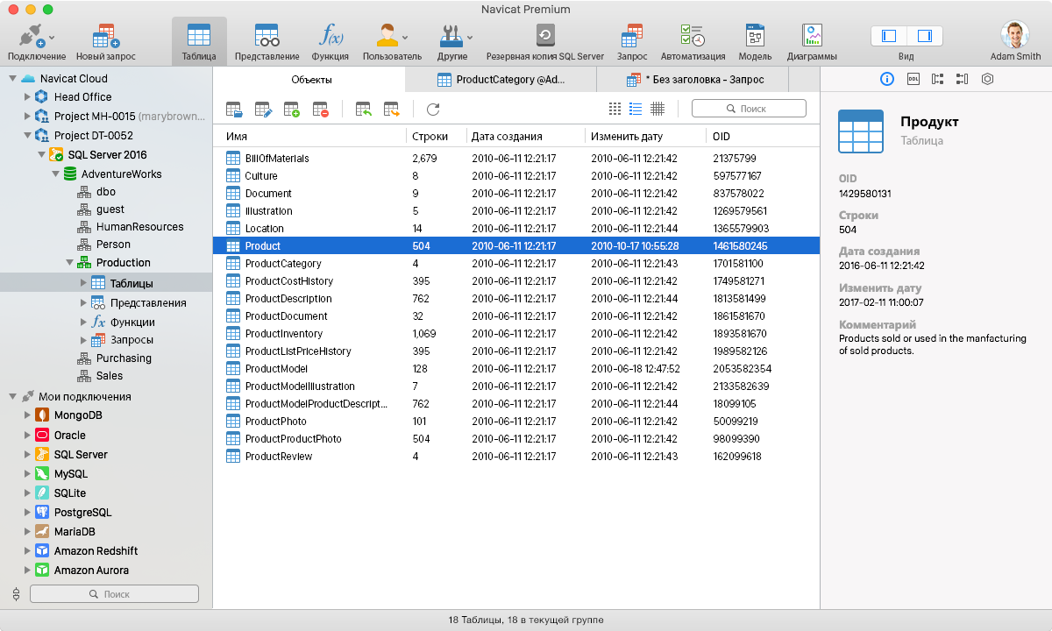Select the Amazon Redshift connection

click(96, 550)
